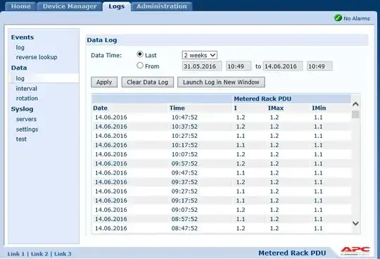Open Data interval settings

point(27,89)
